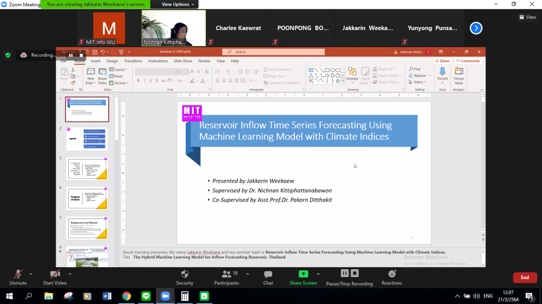542x304 pixels.
Task: Click the encryption shield info icon
Action: 8,55
